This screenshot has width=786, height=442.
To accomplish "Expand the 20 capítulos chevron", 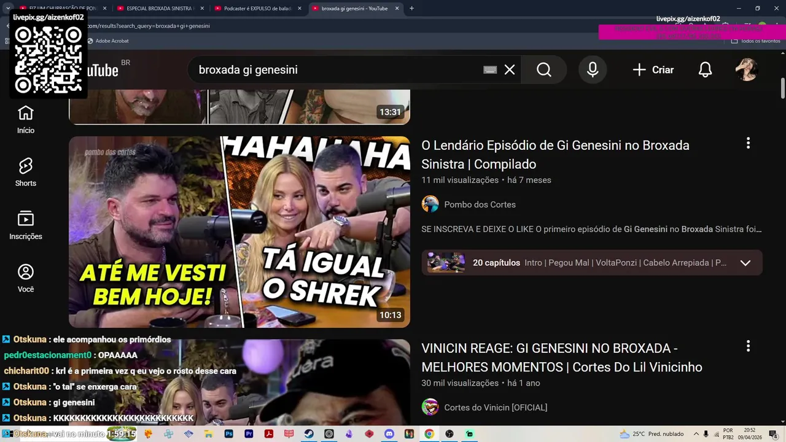I will pos(745,263).
